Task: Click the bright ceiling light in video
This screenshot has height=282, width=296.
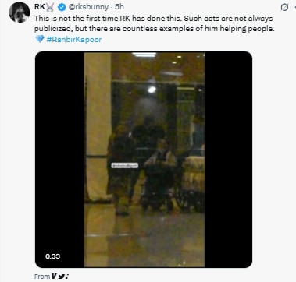Action: click(x=152, y=90)
